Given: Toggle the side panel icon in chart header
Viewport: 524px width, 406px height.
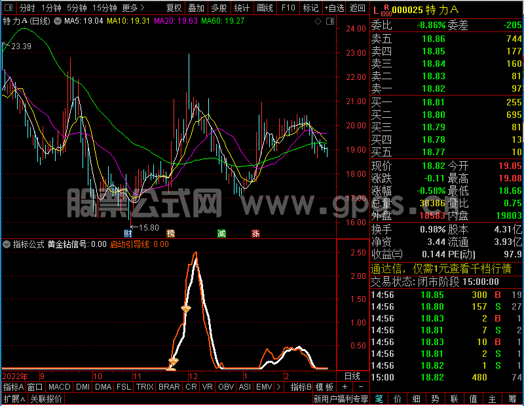Looking at the screenshot, I should click(x=330, y=22).
